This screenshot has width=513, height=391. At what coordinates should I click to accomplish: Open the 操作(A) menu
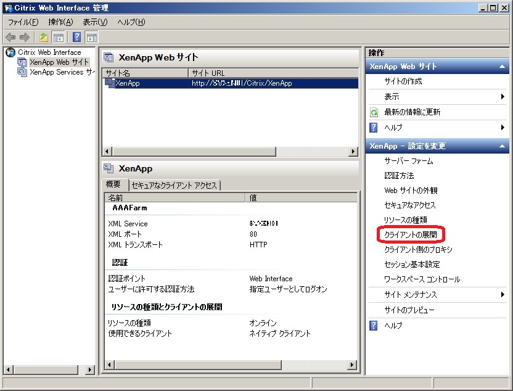coord(60,22)
